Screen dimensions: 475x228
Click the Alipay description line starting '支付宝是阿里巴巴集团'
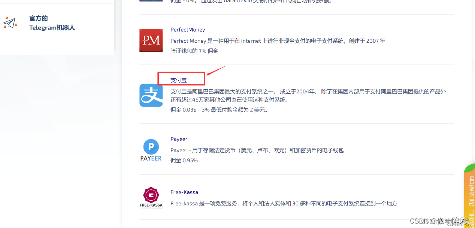click(309, 91)
